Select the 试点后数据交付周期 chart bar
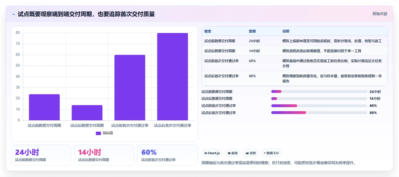The image size is (399, 177). 87,113
